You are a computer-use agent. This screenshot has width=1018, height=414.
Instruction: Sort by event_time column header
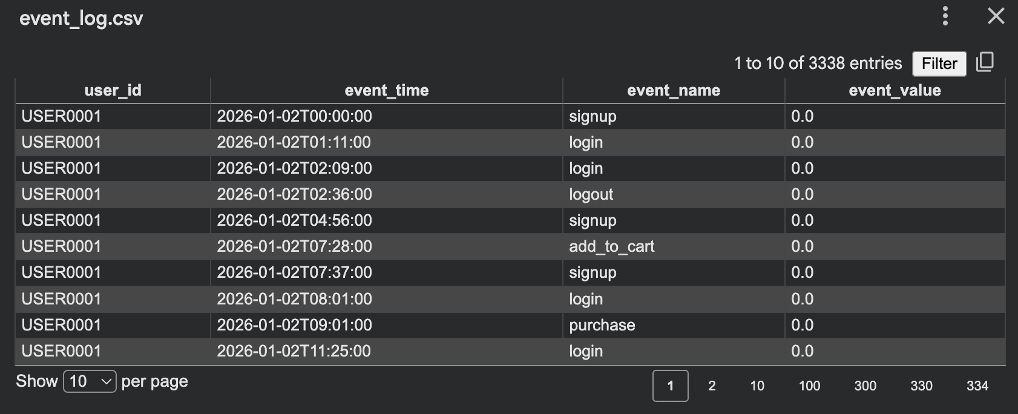pyautogui.click(x=387, y=90)
